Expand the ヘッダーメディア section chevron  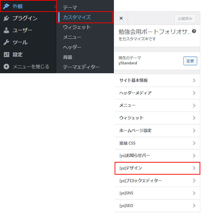click(194, 93)
